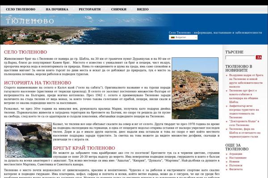This screenshot has width=268, height=178.
Task: Click the ТЮЛЕНОВО site title in header
Action: [30, 21]
